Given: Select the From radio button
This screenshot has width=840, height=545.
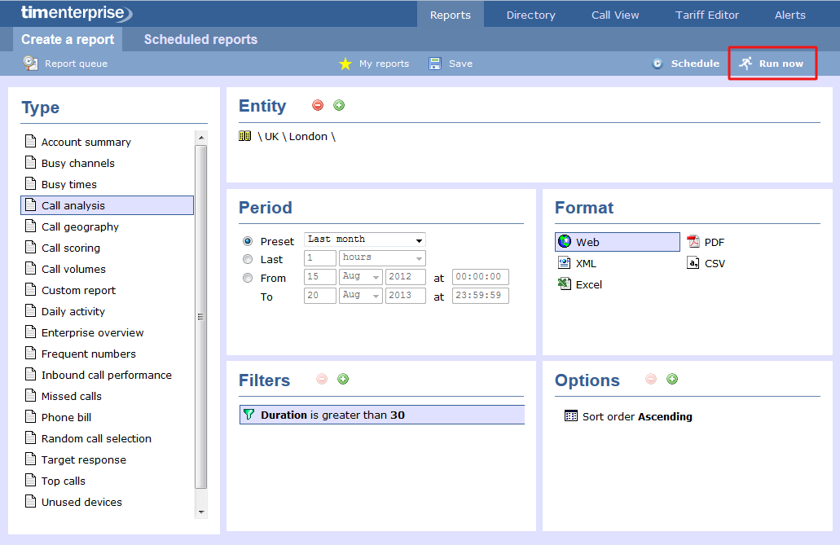Looking at the screenshot, I should (x=248, y=278).
